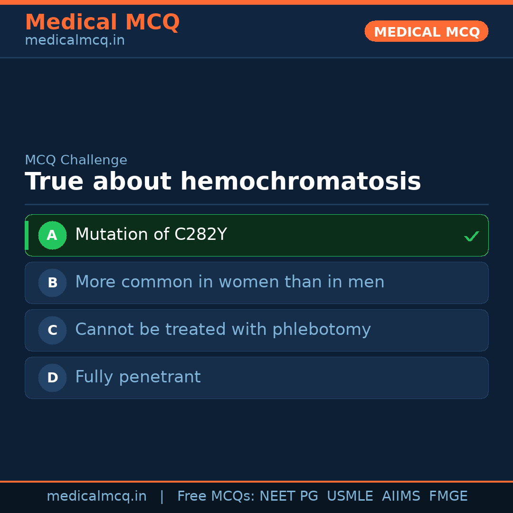Select the "Fully penetrant" answer text

pos(138,377)
